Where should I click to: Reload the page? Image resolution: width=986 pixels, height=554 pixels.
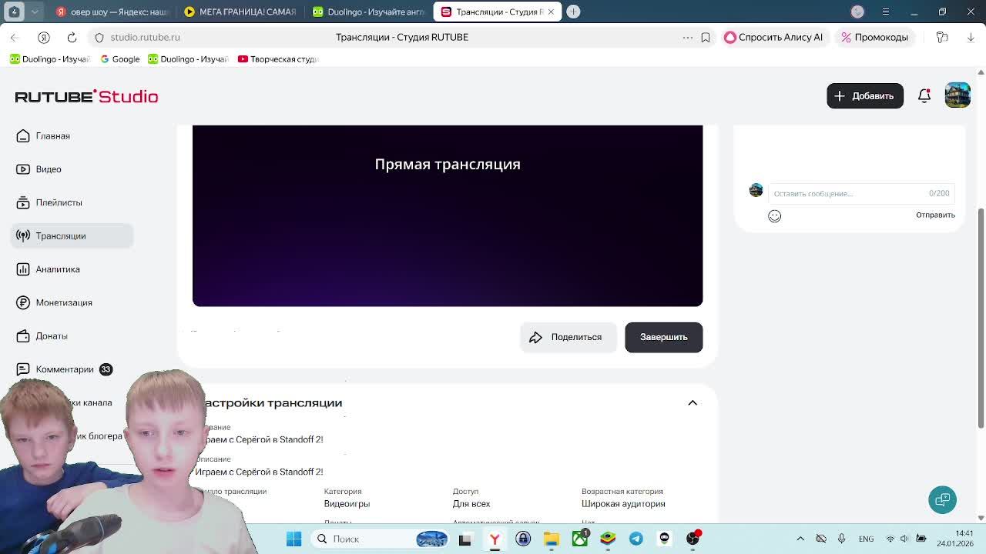(72, 37)
